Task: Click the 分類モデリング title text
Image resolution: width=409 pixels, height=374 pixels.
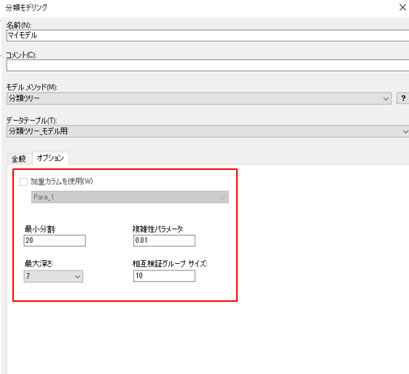Action: [x=26, y=7]
